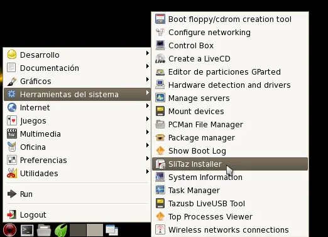The height and width of the screenshot is (237, 328).
Task: Click the Utilidades scissors icon
Action: click(12, 173)
